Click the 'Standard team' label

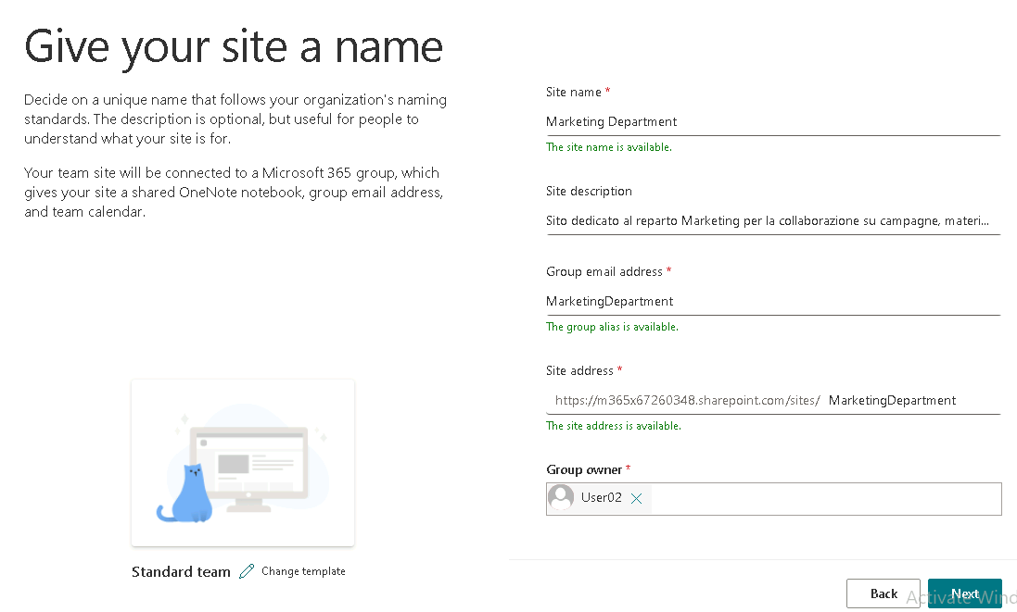181,572
